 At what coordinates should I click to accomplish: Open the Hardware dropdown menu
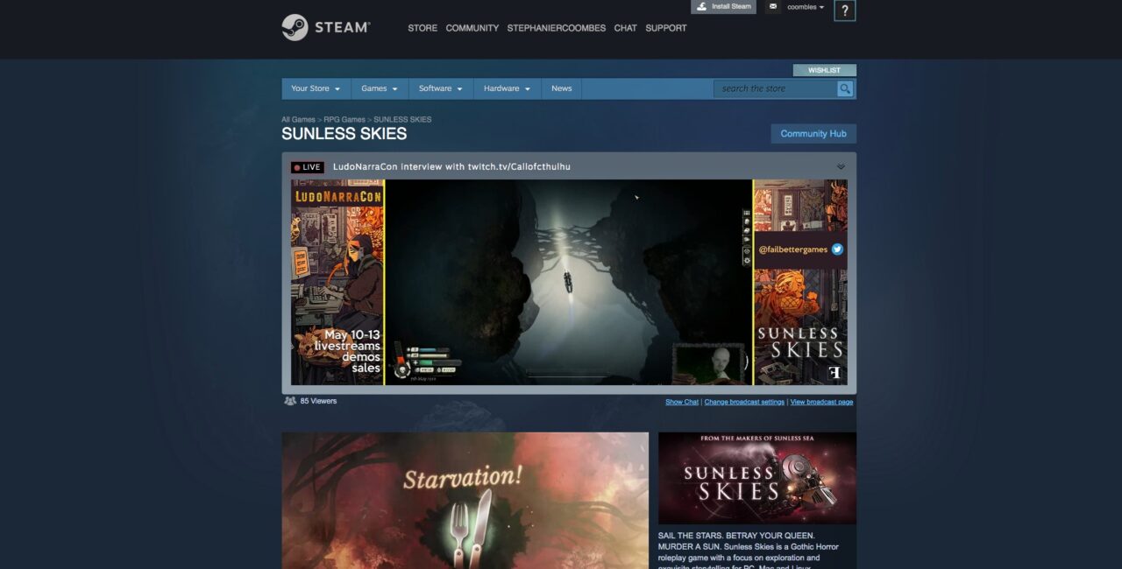tap(507, 88)
